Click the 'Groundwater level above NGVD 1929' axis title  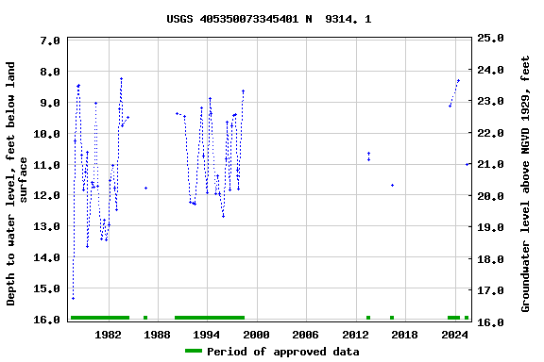point(525,184)
